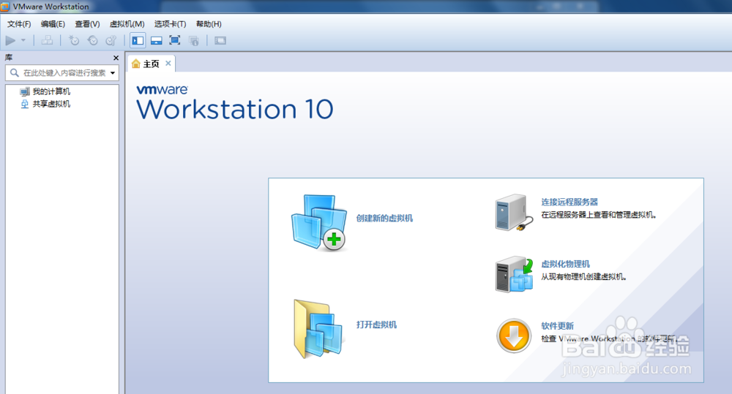This screenshot has height=394, width=732.
Task: Open the snapshot manager wrench icon
Action: [x=111, y=40]
